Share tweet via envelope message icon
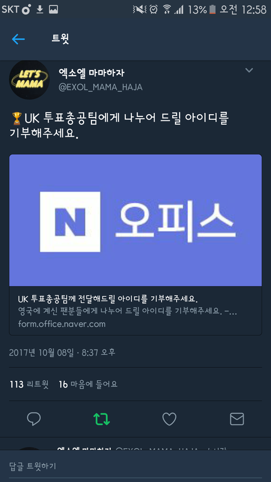 point(237,419)
